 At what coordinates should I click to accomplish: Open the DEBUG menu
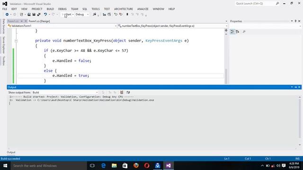(62, 9)
